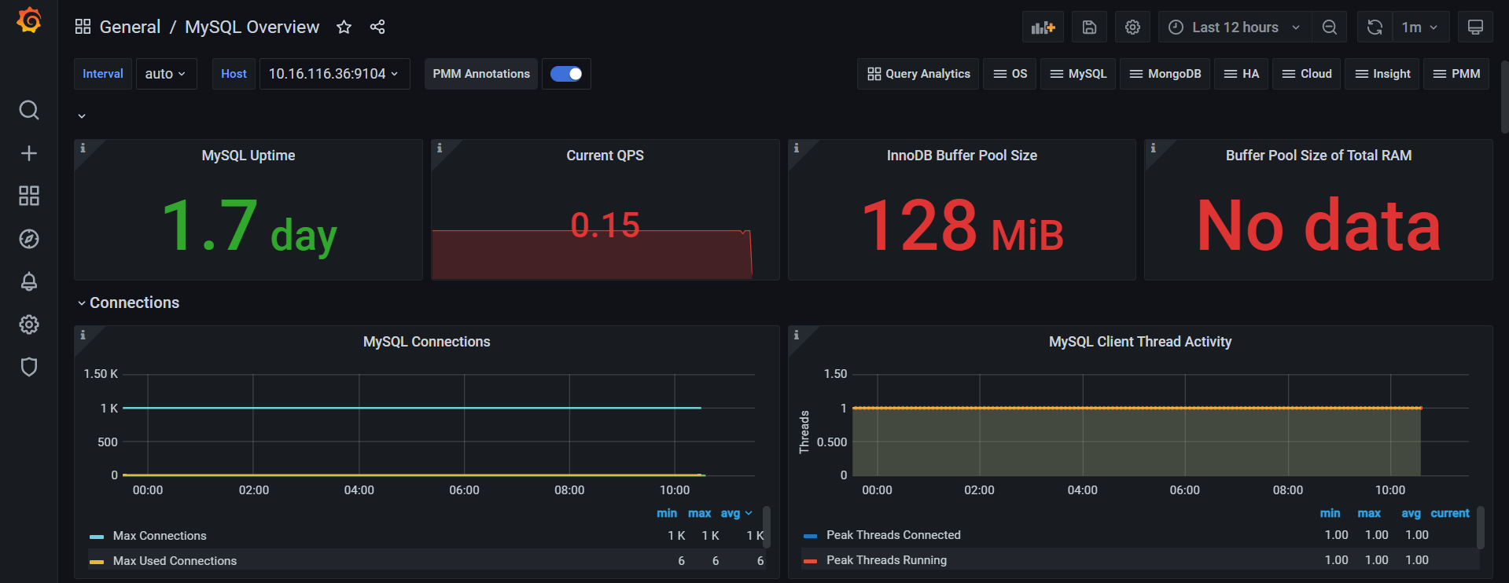Open Query Analytics link
The height and width of the screenshot is (583, 1509).
(x=918, y=74)
